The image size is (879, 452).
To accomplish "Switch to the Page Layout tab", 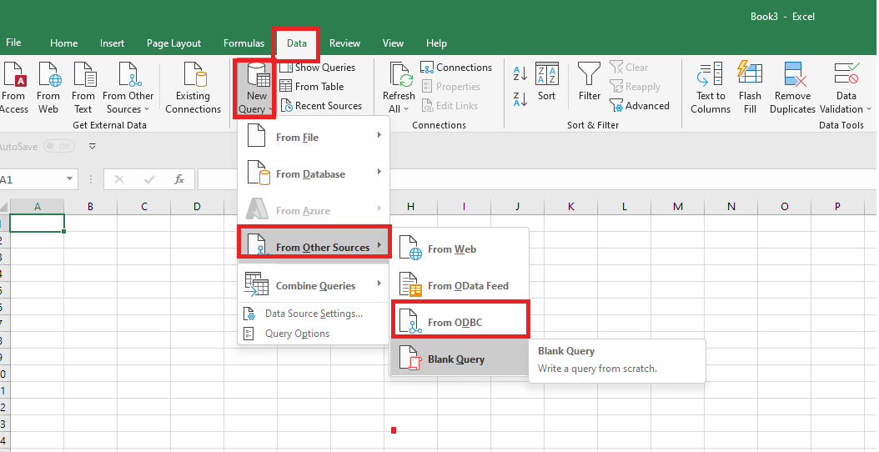I will point(173,43).
